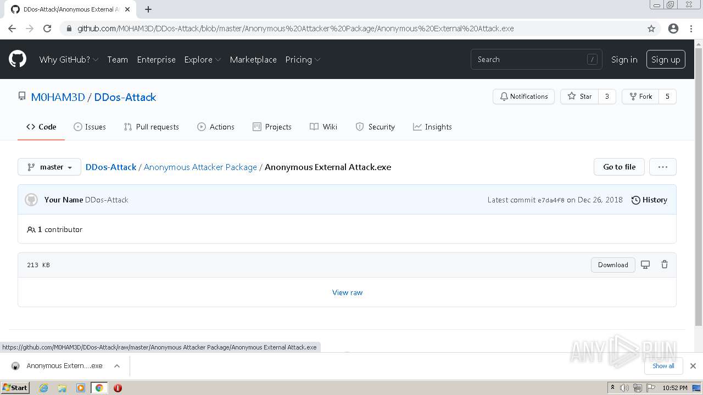
Task: Click Show all downloads button
Action: (663, 366)
